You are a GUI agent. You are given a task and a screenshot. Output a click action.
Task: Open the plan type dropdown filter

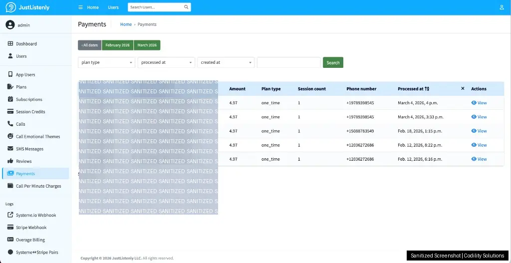[106, 62]
